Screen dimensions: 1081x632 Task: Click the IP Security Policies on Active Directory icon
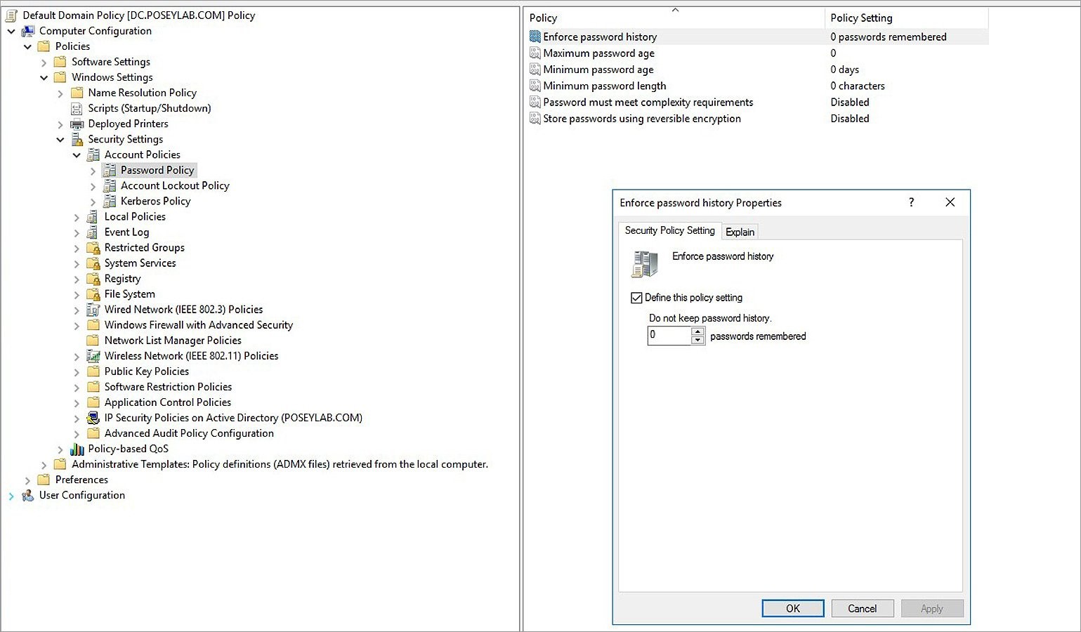point(94,418)
